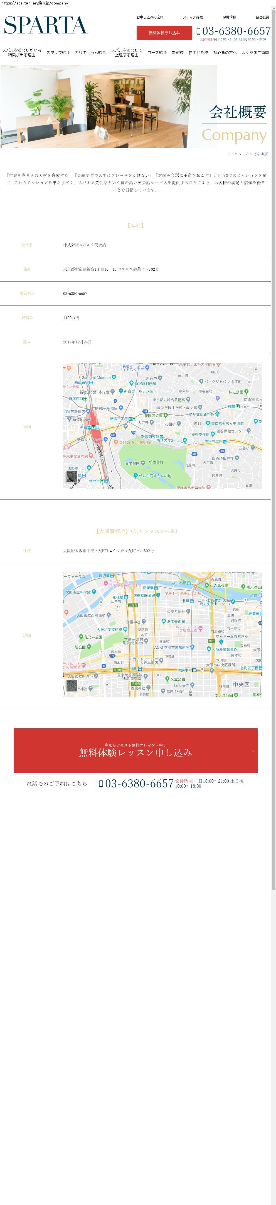Click 新宿ゴールデン街 marker on map

120,391
